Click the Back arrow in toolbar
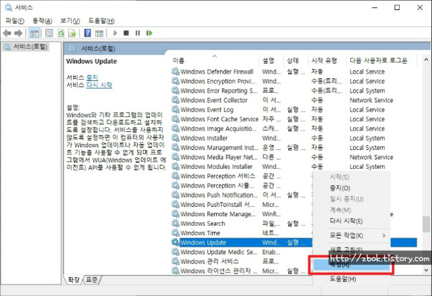Screen dimensions: 432x296 [7, 33]
